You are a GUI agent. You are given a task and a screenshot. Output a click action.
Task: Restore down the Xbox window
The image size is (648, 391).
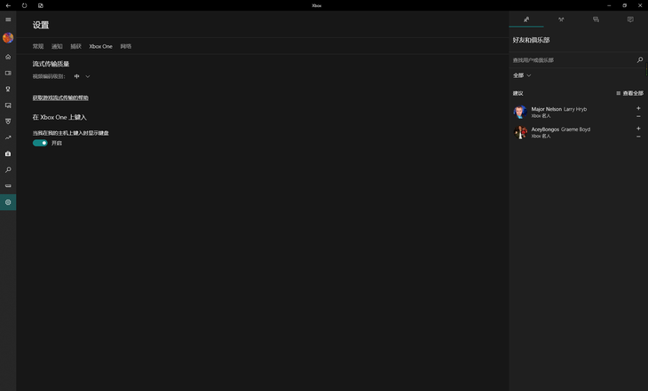(x=624, y=5)
